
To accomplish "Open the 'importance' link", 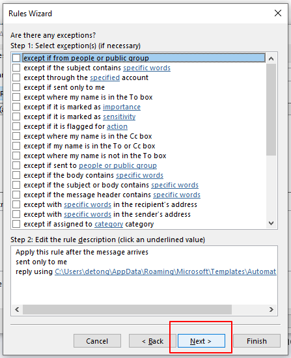I will pos(122,107).
